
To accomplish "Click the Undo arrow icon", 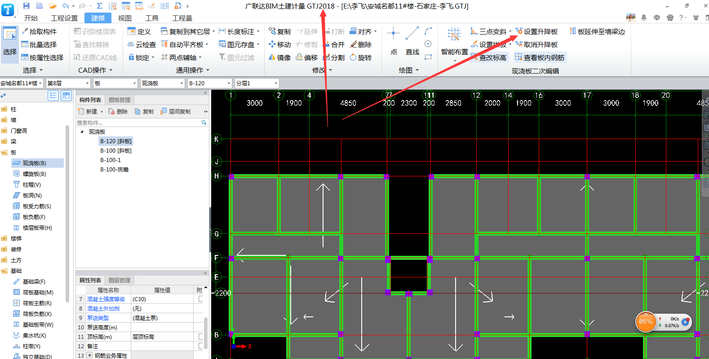I will pyautogui.click(x=66, y=6).
